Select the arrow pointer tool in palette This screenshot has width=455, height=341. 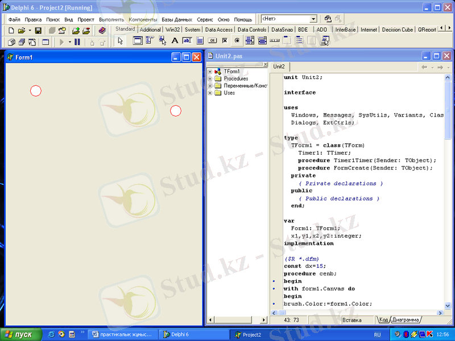coord(119,41)
